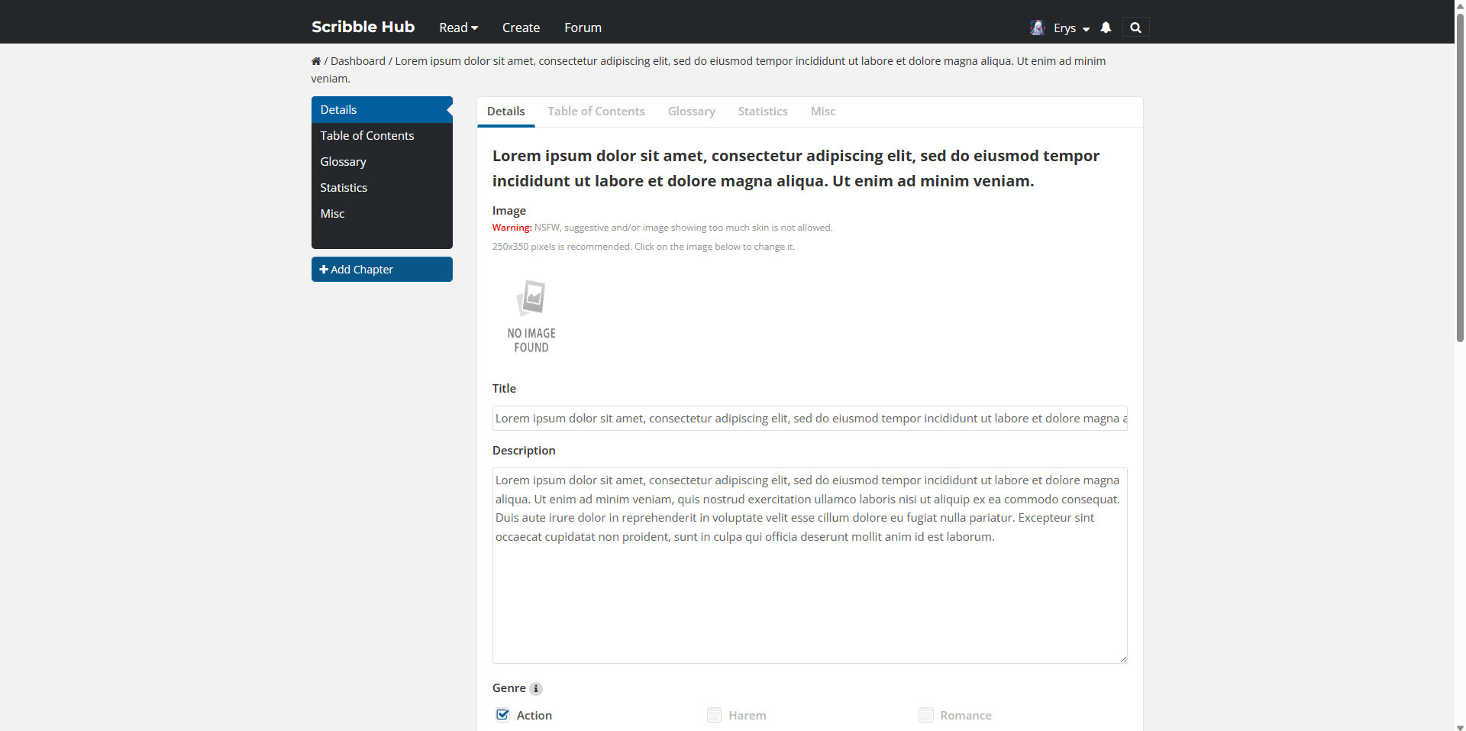Uncheck the Action genre checkbox

(x=502, y=715)
